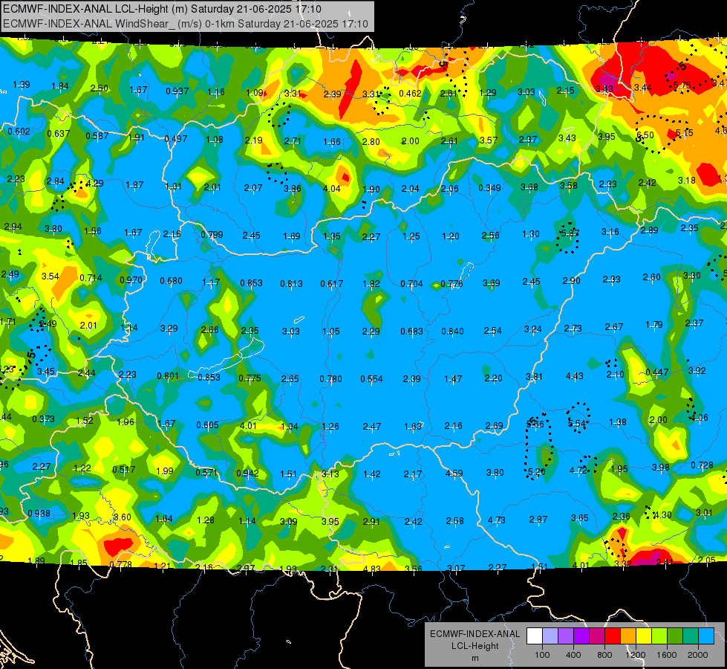Image resolution: width=727 pixels, height=669 pixels.
Task: Click the wind shear value 3.86
Action: point(293,189)
